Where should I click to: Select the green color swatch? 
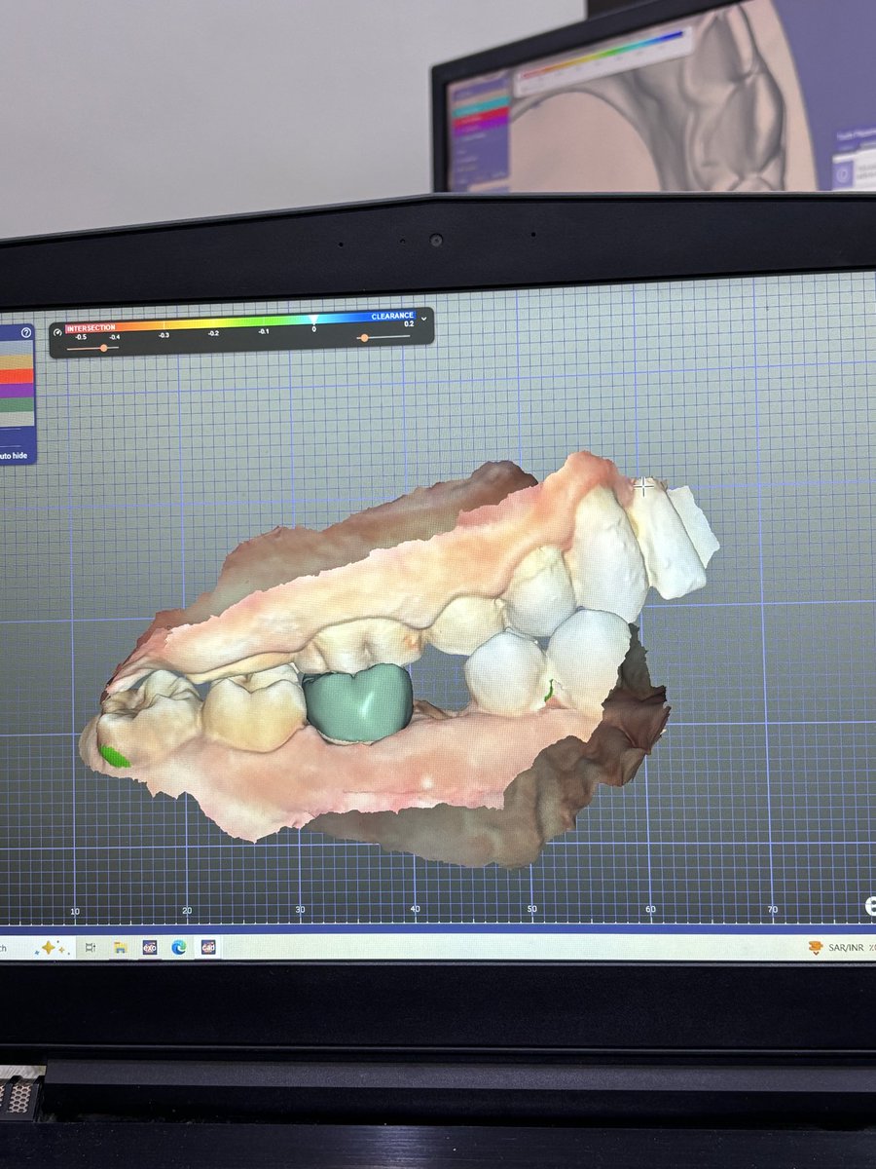(15, 404)
